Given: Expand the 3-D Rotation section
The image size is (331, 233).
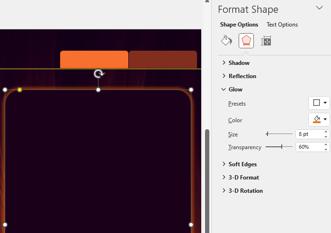Looking at the screenshot, I should coord(242,190).
